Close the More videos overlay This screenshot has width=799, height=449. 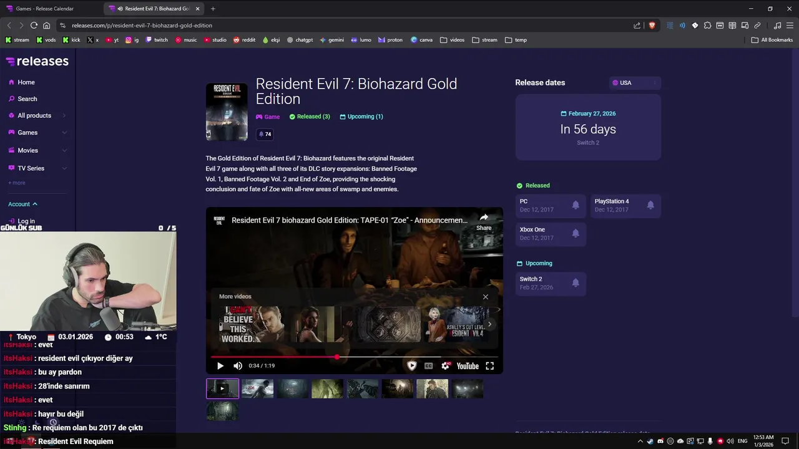[486, 297]
